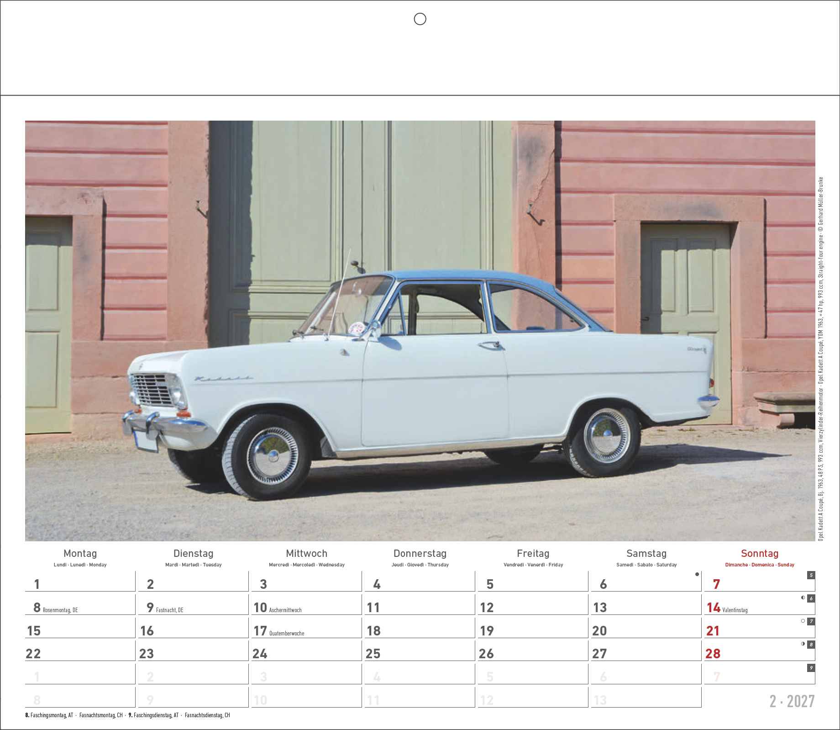
Task: Click the '2 · 2027' month label
Action: pos(792,701)
